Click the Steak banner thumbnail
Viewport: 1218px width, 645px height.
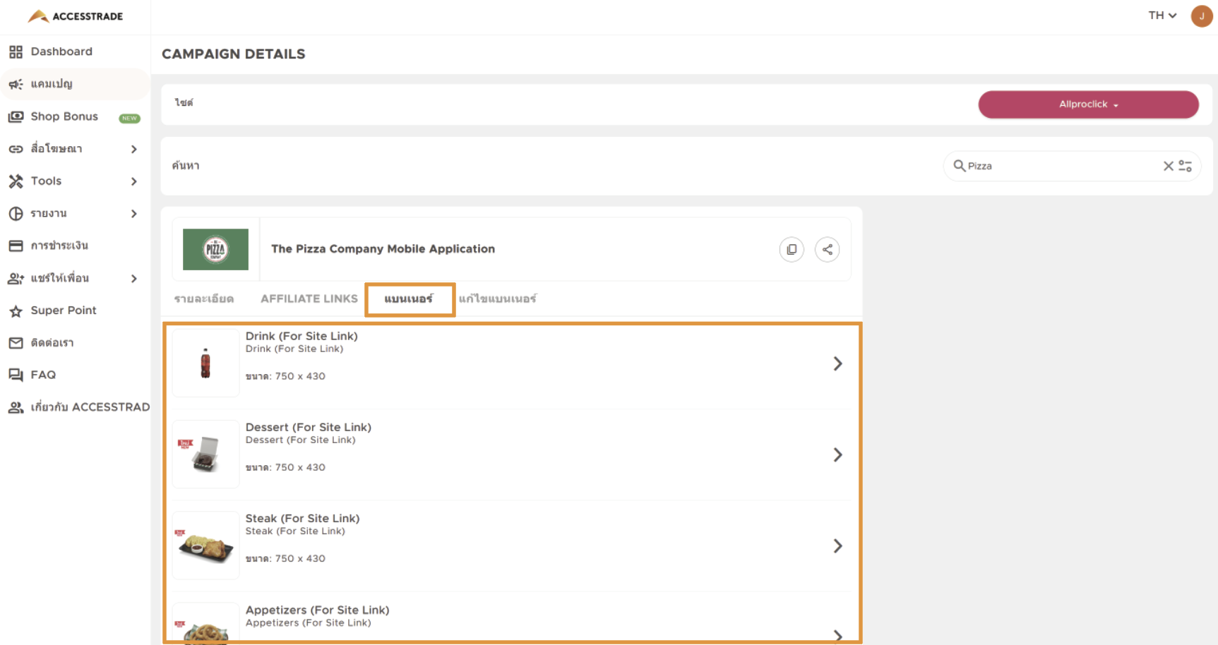(205, 545)
